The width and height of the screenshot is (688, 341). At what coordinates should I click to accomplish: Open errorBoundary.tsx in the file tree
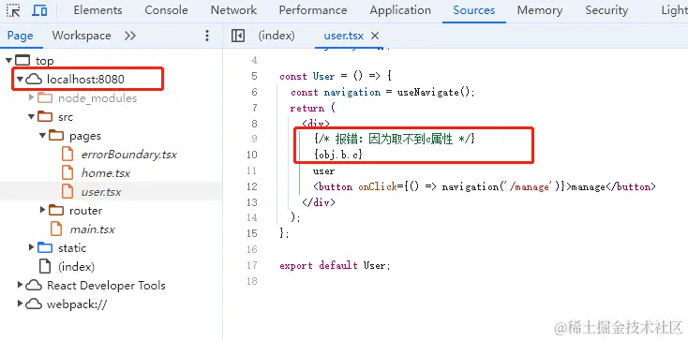tap(129, 155)
